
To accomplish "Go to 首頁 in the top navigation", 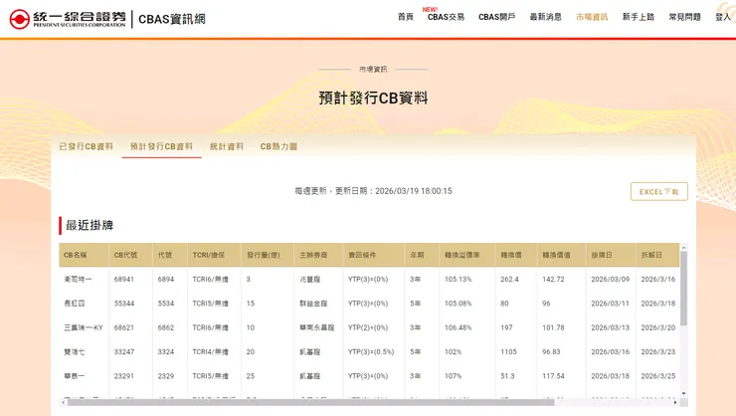I will [x=405, y=17].
